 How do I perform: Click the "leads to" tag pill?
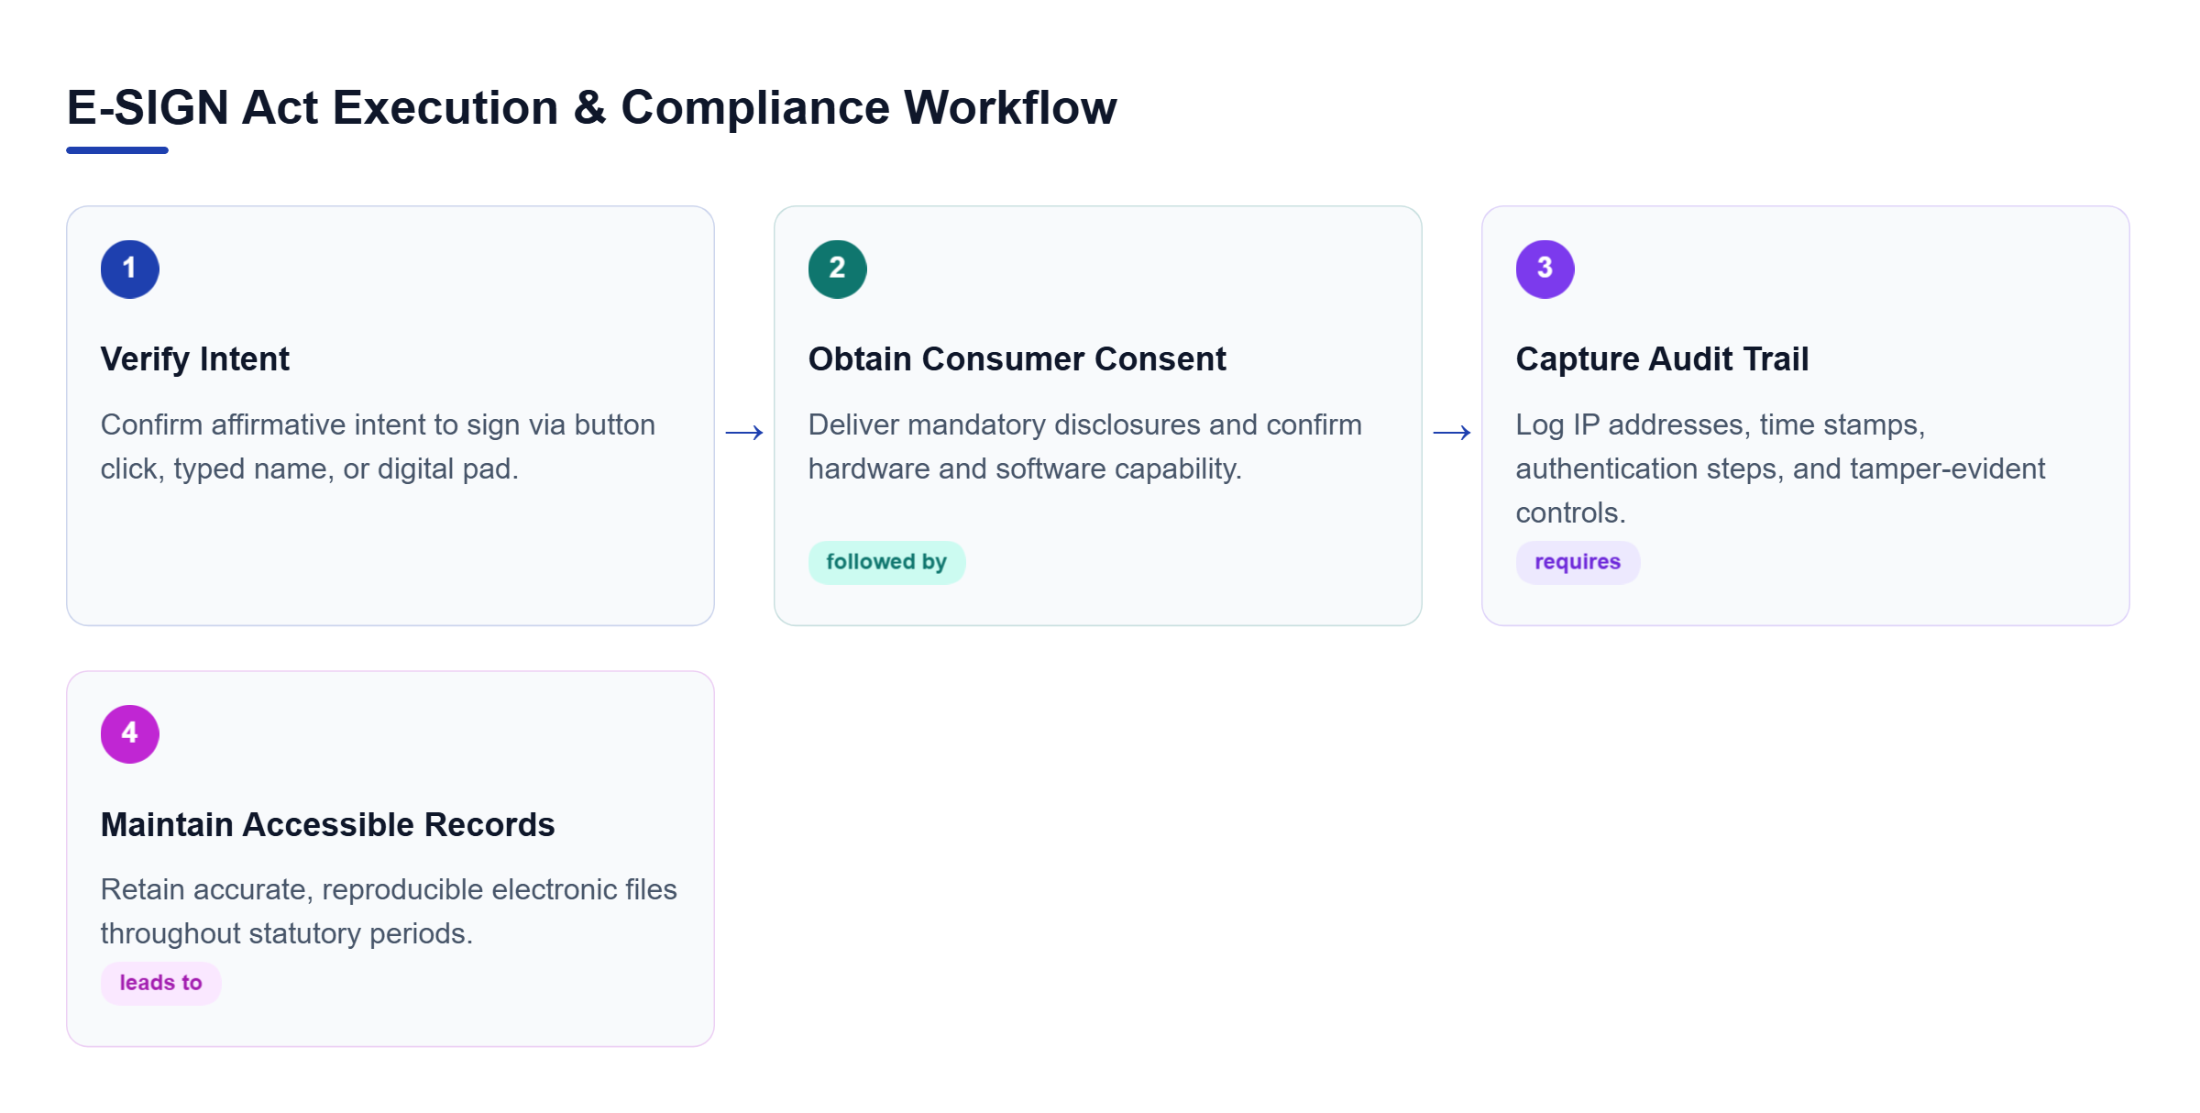coord(161,983)
